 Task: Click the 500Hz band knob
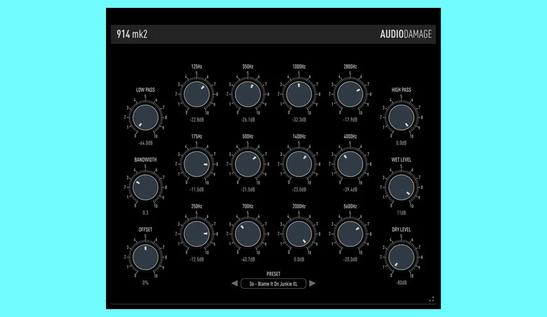(248, 164)
